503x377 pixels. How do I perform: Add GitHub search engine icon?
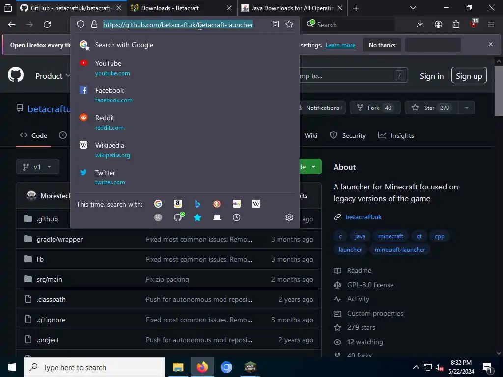[179, 217]
